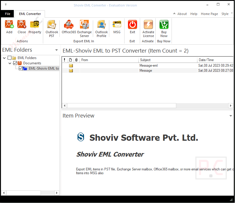Export to Outlook Profile
This screenshot has height=203, width=235.
tap(101, 24)
